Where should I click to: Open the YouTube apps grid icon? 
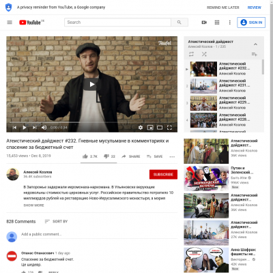[217, 23]
